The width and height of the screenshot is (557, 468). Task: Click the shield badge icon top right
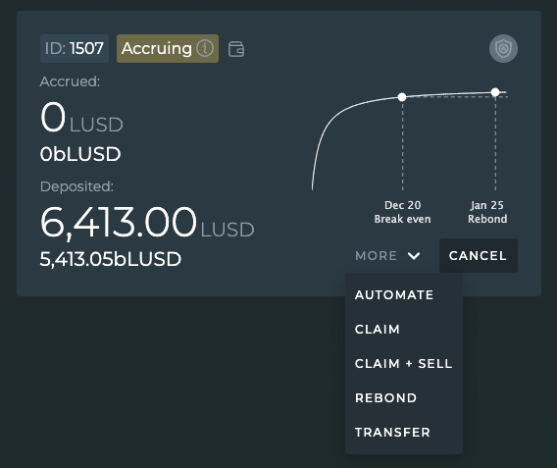[x=503, y=49]
